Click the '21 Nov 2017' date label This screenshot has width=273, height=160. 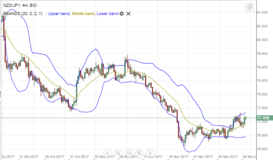pos(203,157)
